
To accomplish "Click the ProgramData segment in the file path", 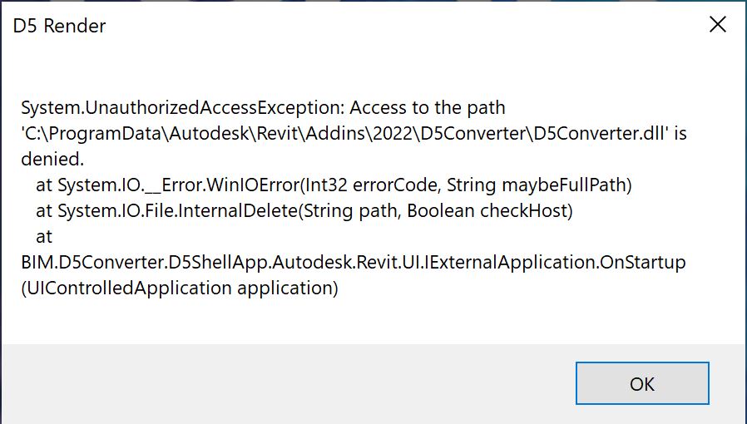I will point(106,134).
